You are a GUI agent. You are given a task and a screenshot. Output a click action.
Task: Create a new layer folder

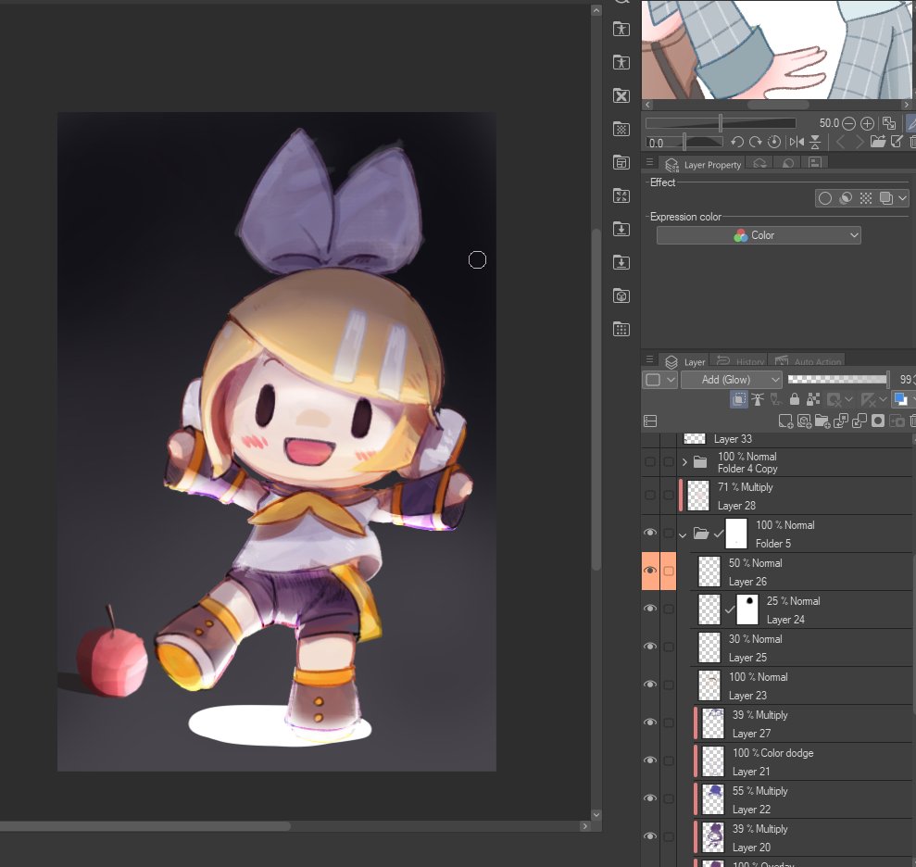pyautogui.click(x=822, y=421)
